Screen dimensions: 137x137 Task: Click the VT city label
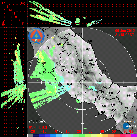coord(62,70)
